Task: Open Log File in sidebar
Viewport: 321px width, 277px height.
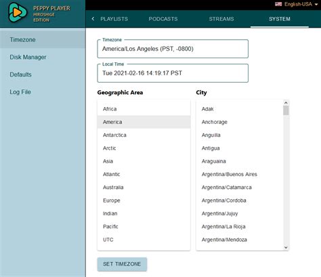Action: 43,92
